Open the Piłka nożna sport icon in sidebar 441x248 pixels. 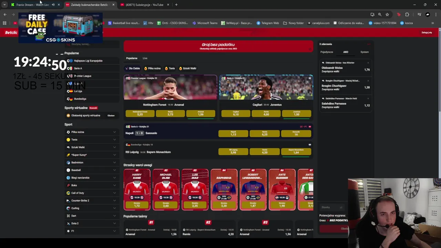[68, 132]
